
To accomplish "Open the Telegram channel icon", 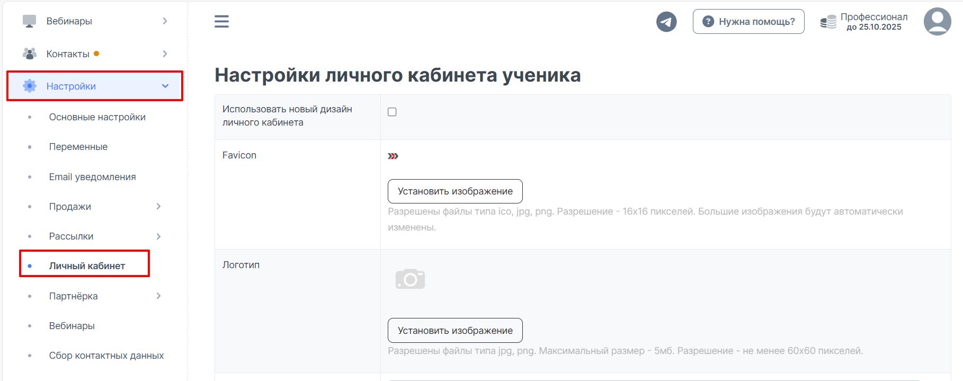I will point(666,22).
